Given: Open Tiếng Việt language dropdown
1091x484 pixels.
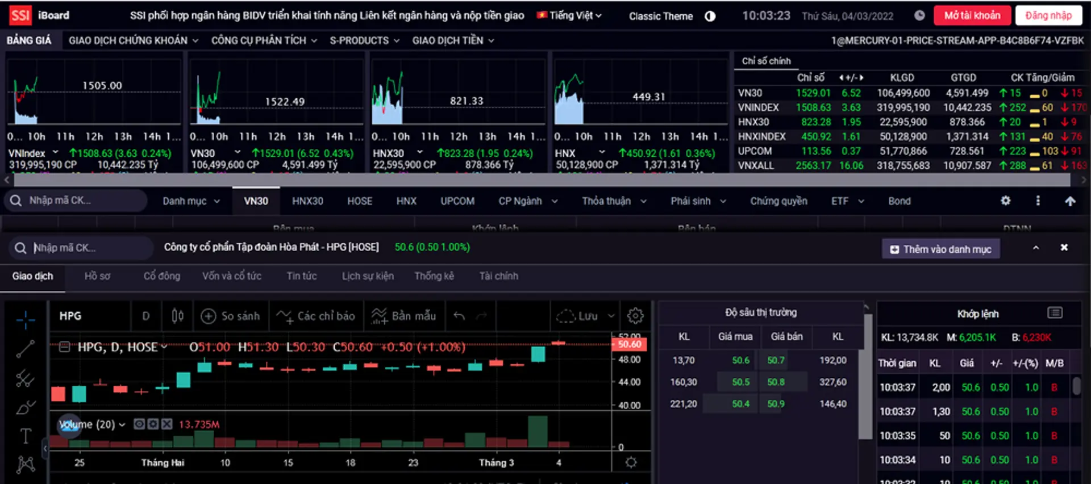Looking at the screenshot, I should click(x=569, y=15).
